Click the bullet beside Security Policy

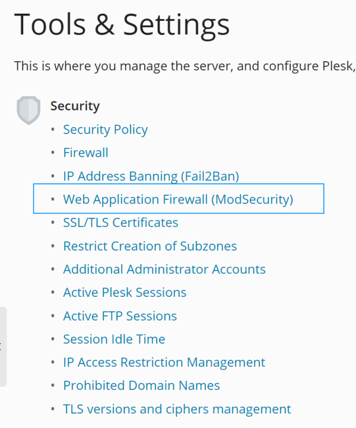pyautogui.click(x=53, y=129)
